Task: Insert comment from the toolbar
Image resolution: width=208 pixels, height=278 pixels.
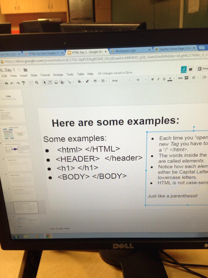Action: point(186,78)
